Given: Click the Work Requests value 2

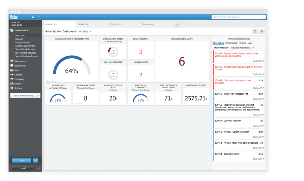Looking at the screenshot, I should point(141,75).
